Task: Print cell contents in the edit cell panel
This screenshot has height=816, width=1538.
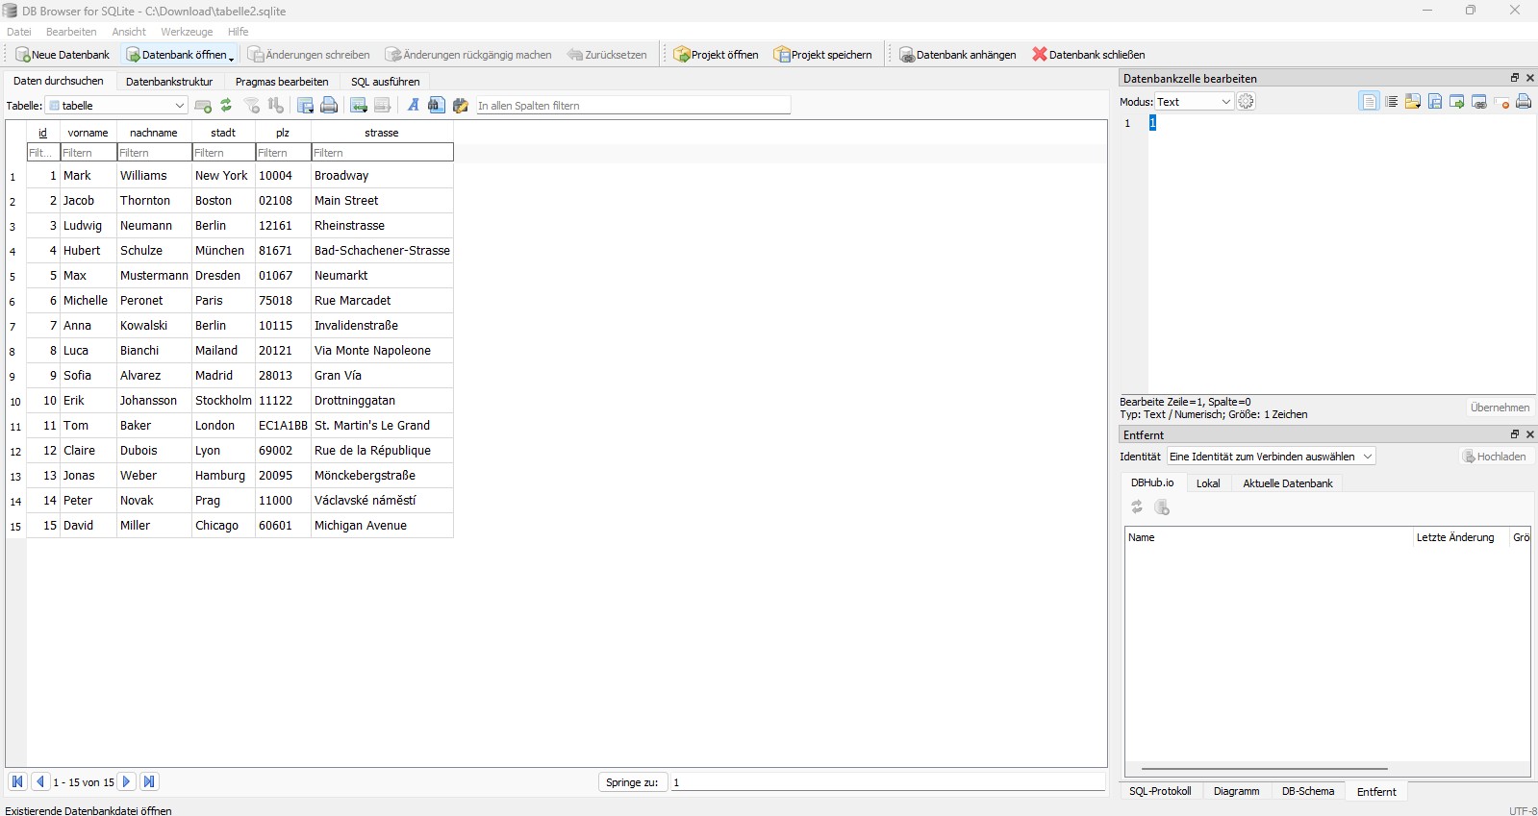Action: [1524, 102]
